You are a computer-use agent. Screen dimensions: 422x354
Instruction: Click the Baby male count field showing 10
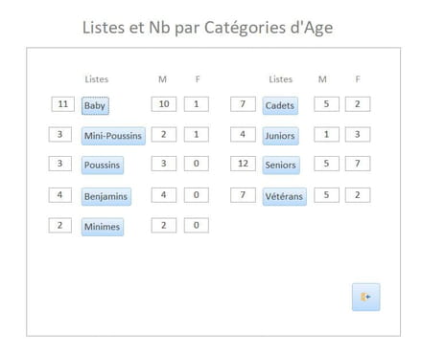pos(164,104)
